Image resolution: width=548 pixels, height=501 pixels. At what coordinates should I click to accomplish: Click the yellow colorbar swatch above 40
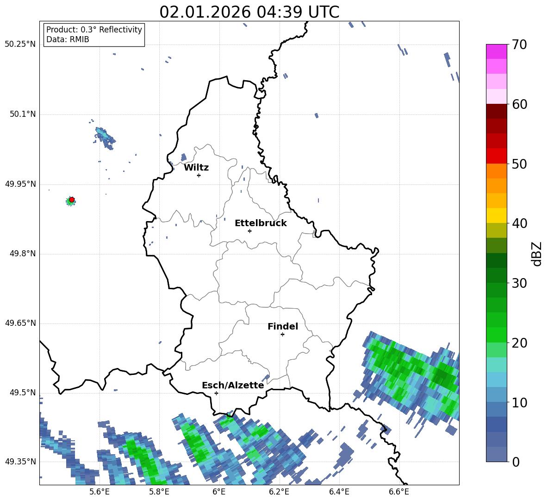[496, 216]
